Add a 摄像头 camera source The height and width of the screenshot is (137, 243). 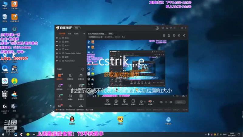point(116,102)
